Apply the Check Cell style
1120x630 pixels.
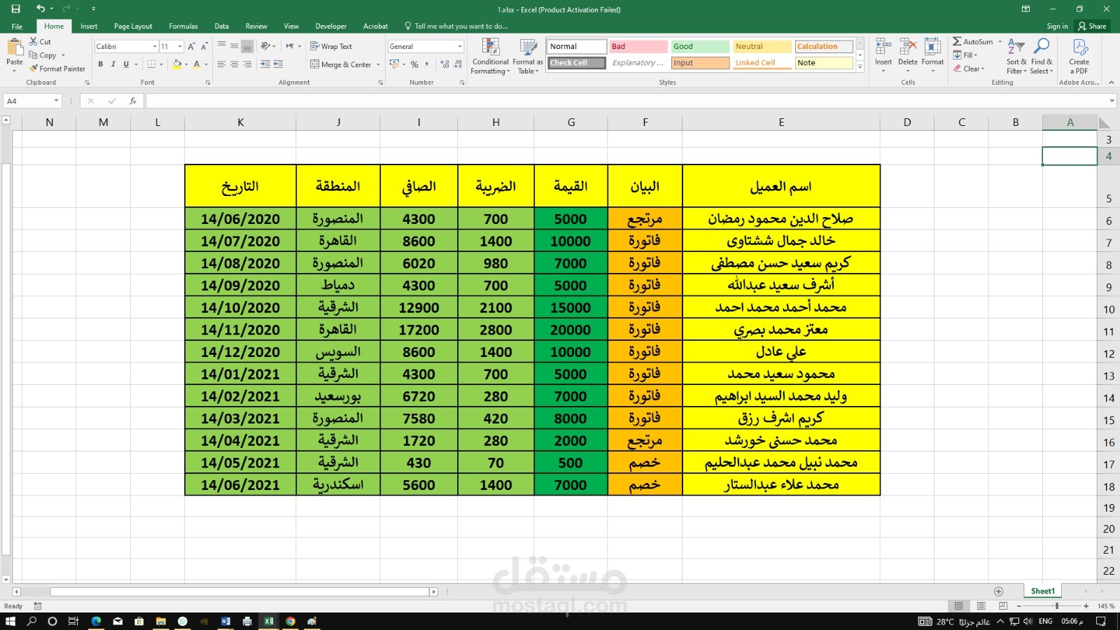(x=577, y=63)
